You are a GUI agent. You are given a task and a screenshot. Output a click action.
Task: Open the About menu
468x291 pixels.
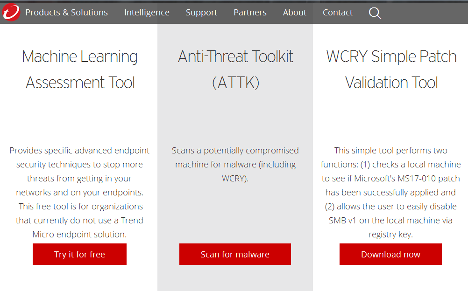(x=295, y=13)
